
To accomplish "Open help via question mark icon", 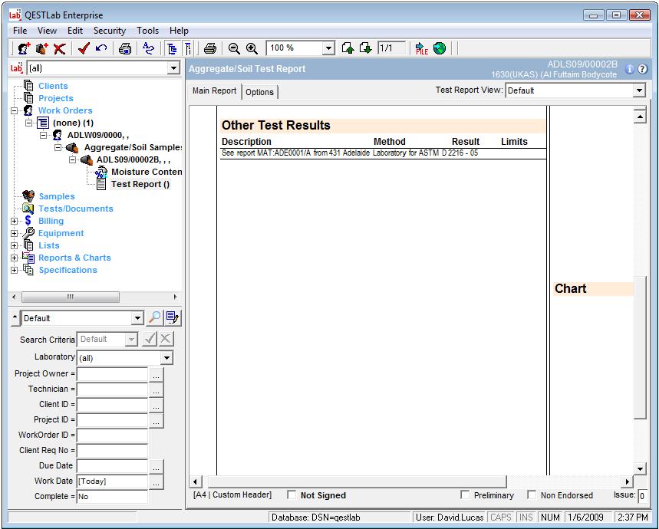I will click(x=643, y=69).
